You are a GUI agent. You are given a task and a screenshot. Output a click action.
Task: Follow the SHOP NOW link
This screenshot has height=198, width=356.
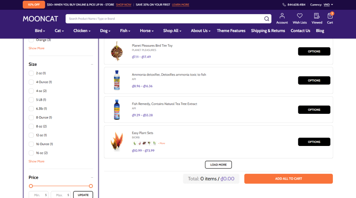tap(123, 5)
